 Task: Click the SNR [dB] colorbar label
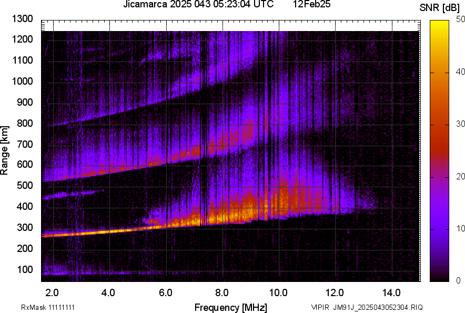pos(440,7)
